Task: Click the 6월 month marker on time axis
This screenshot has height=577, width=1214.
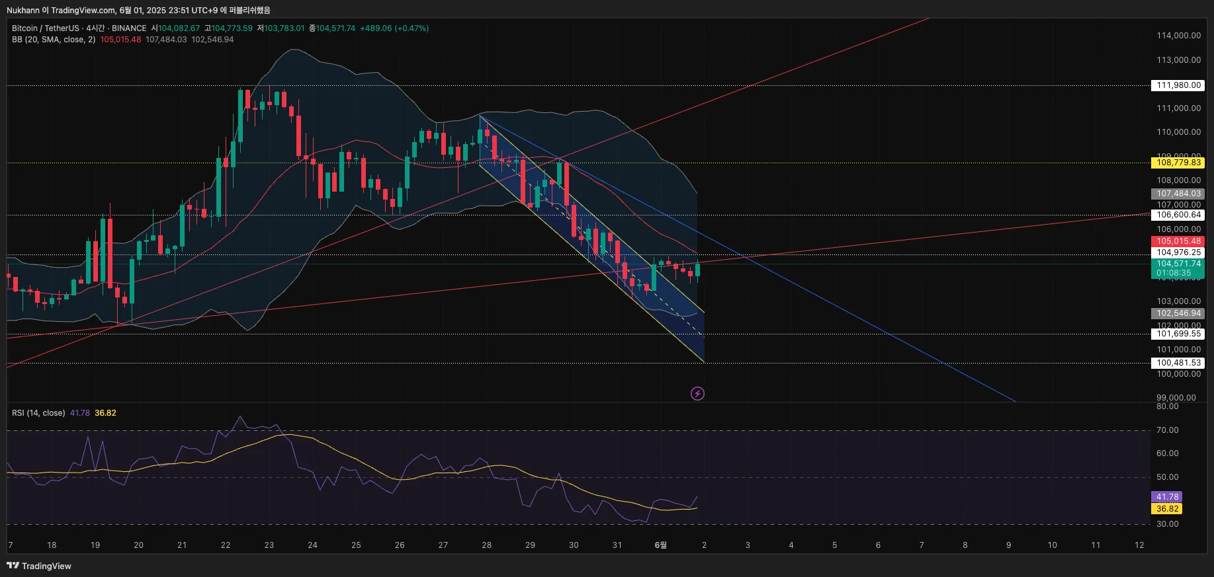Action: pyautogui.click(x=660, y=545)
